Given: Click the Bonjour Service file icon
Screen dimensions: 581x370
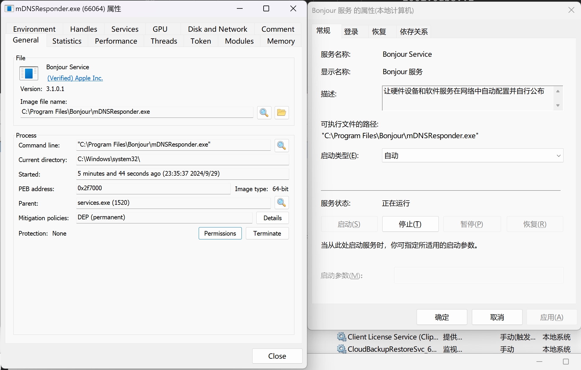Looking at the screenshot, I should click(x=29, y=73).
